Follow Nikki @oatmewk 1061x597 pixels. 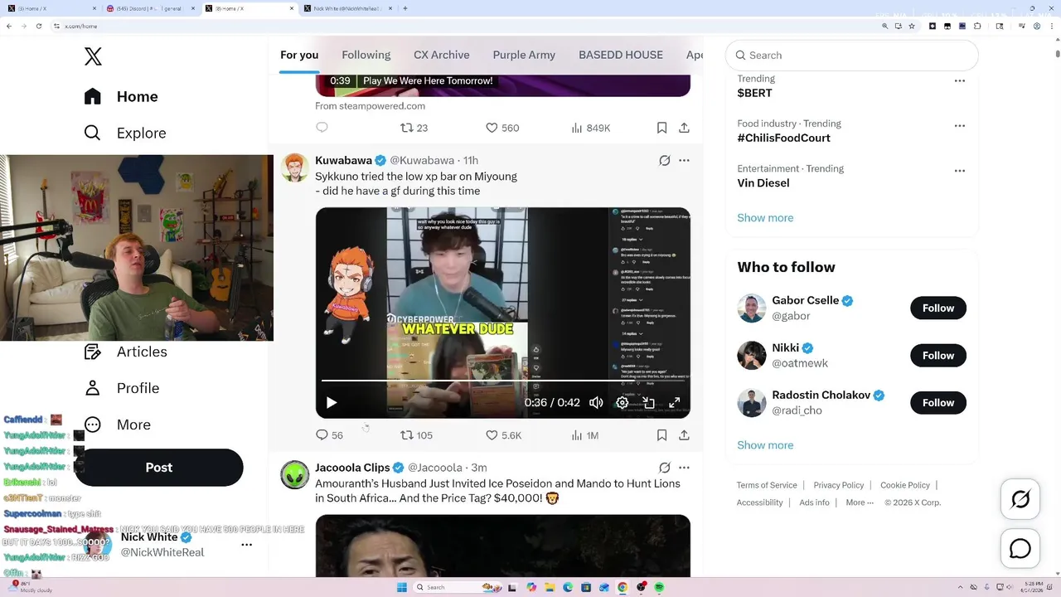coord(938,355)
